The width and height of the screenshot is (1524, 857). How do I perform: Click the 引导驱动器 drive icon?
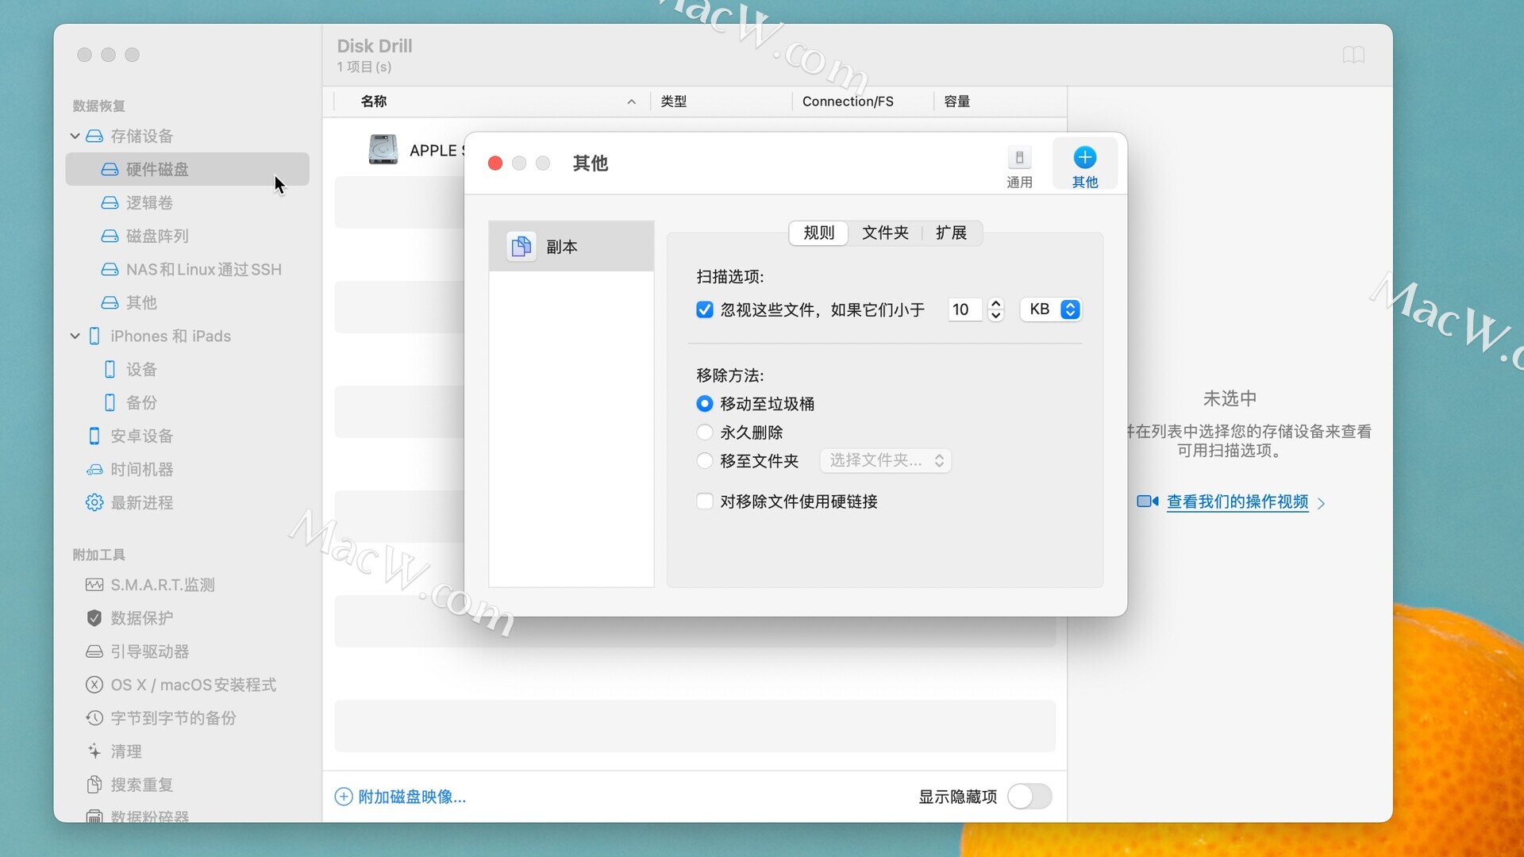[x=94, y=651]
